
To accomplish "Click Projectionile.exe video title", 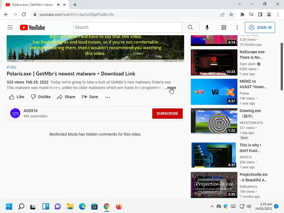I will pos(253,177).
